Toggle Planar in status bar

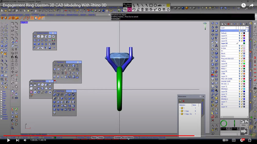click(x=94, y=138)
